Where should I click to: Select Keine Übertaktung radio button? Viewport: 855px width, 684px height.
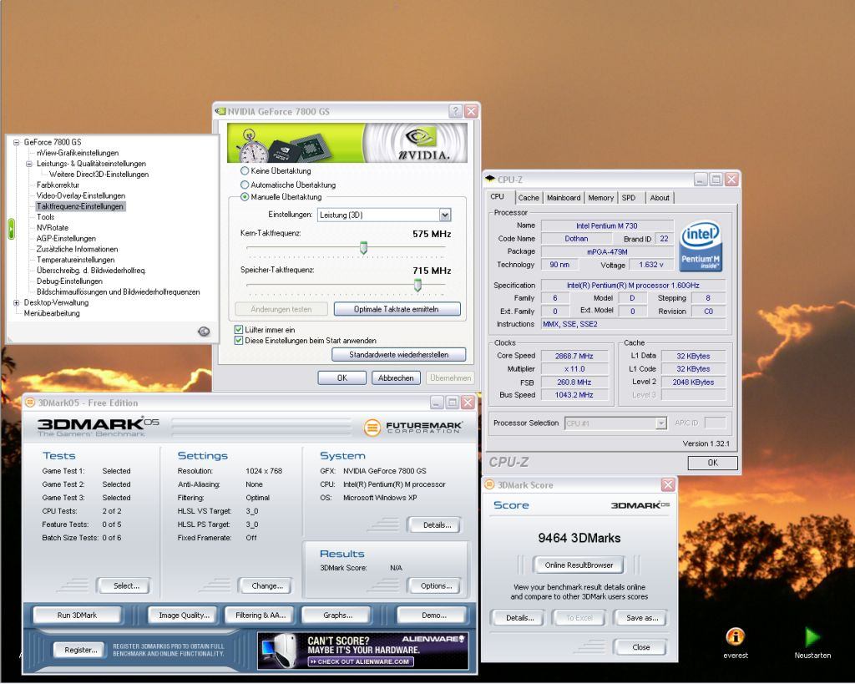245,170
